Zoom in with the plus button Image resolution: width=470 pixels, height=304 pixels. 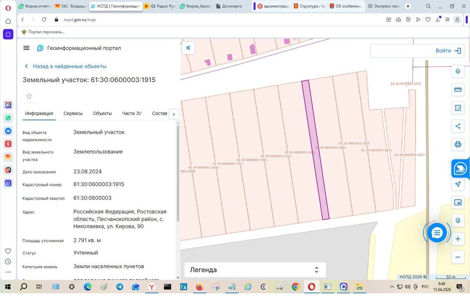pyautogui.click(x=457, y=239)
